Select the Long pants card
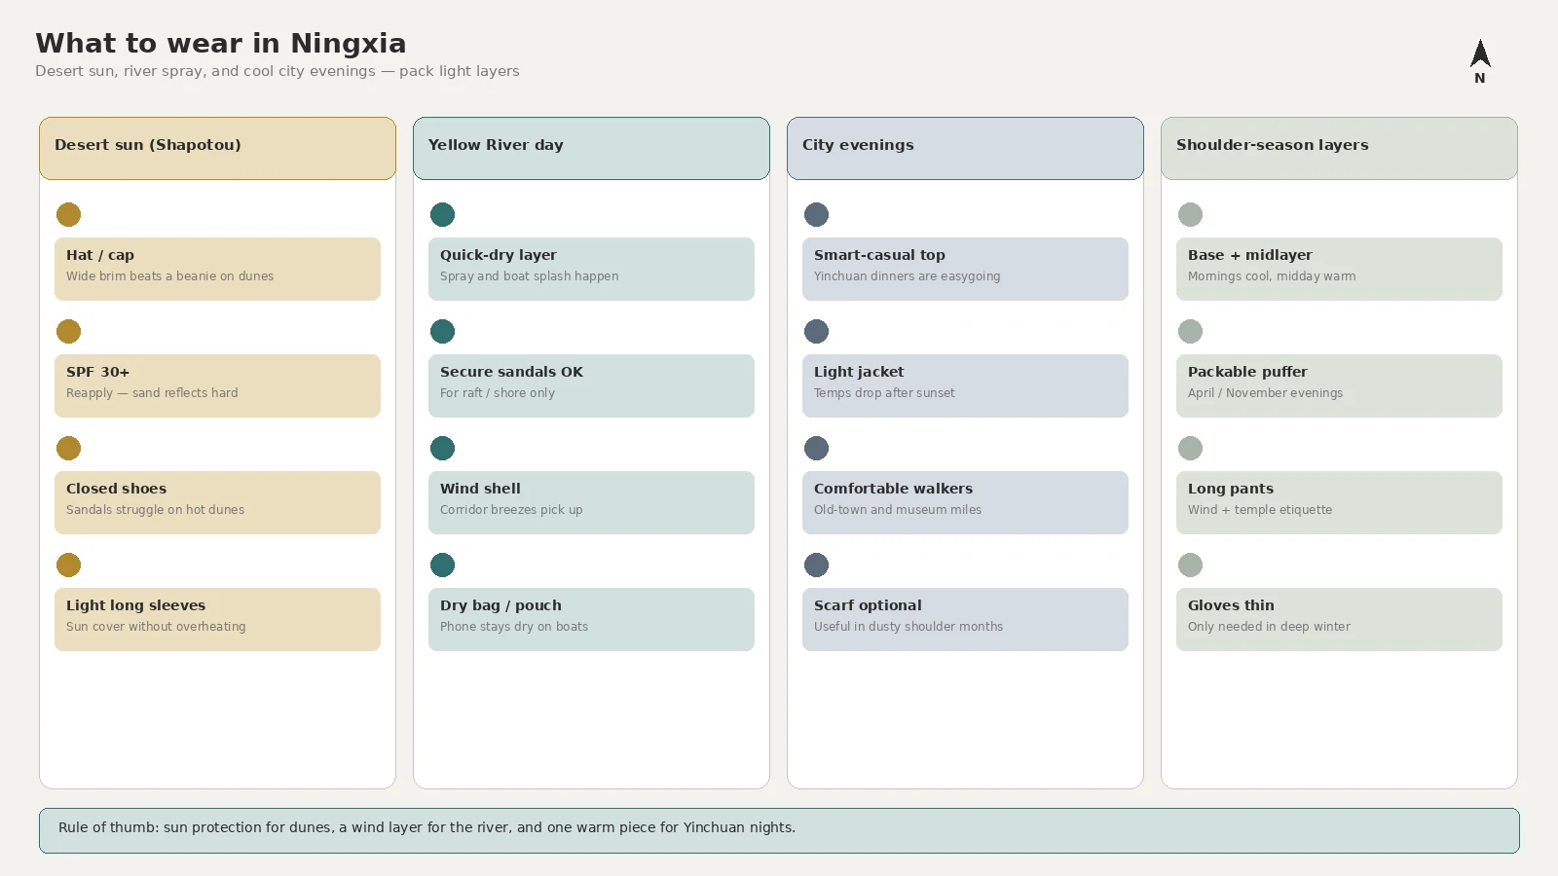Image resolution: width=1558 pixels, height=876 pixels. pos(1339,502)
